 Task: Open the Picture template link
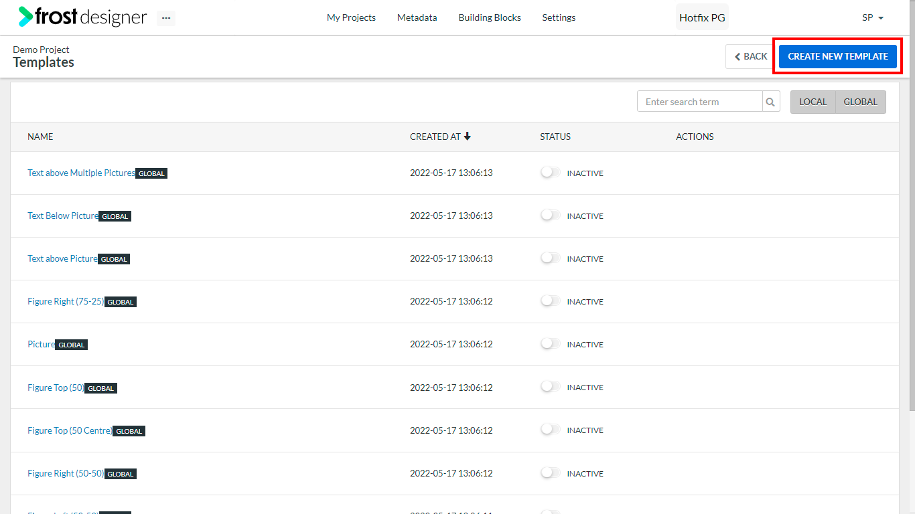pos(41,344)
